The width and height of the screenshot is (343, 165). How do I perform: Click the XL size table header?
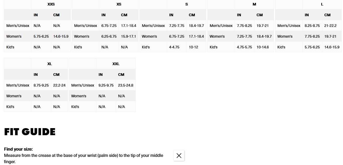50,64
